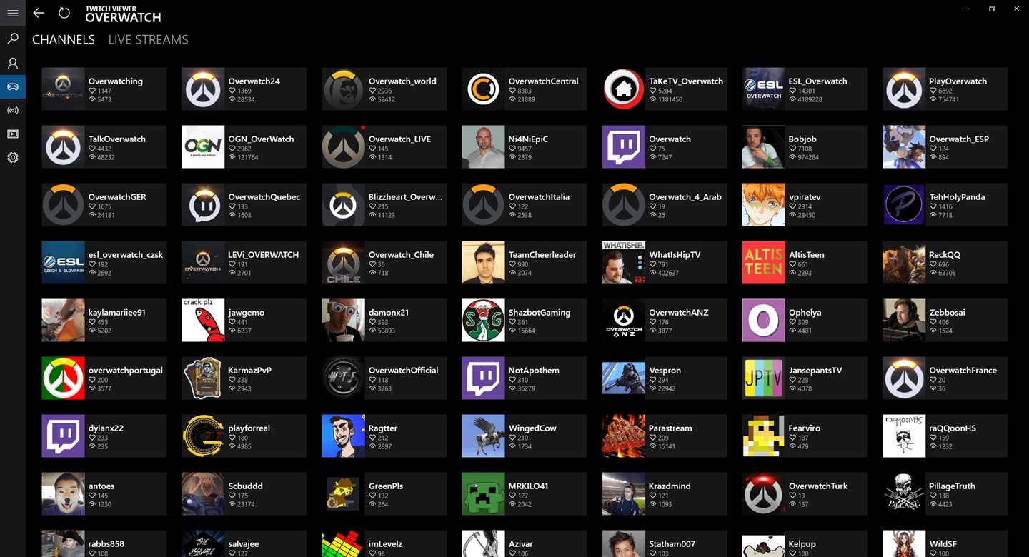The width and height of the screenshot is (1029, 557).
Task: Select the games controller sidebar icon
Action: [x=13, y=87]
